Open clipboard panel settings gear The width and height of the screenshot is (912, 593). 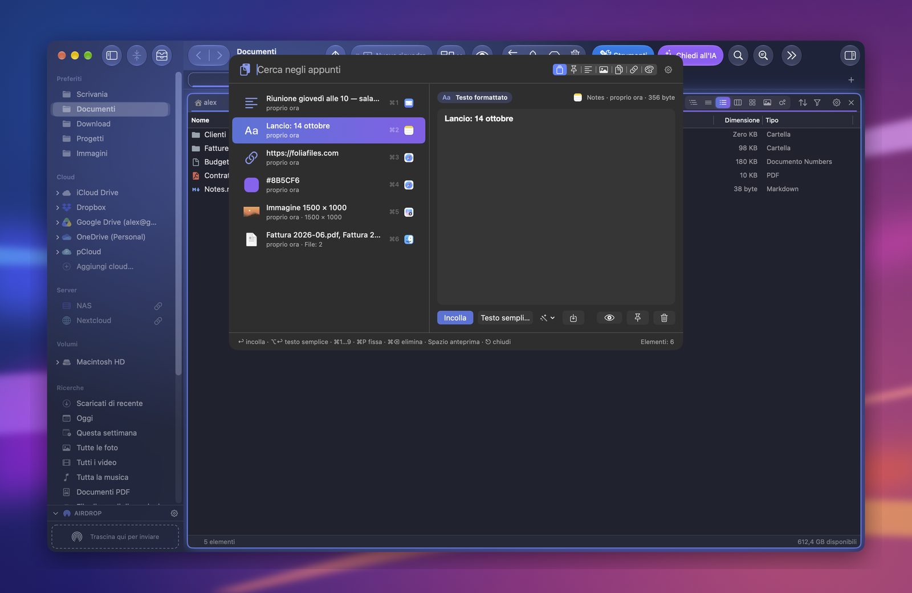click(x=668, y=70)
